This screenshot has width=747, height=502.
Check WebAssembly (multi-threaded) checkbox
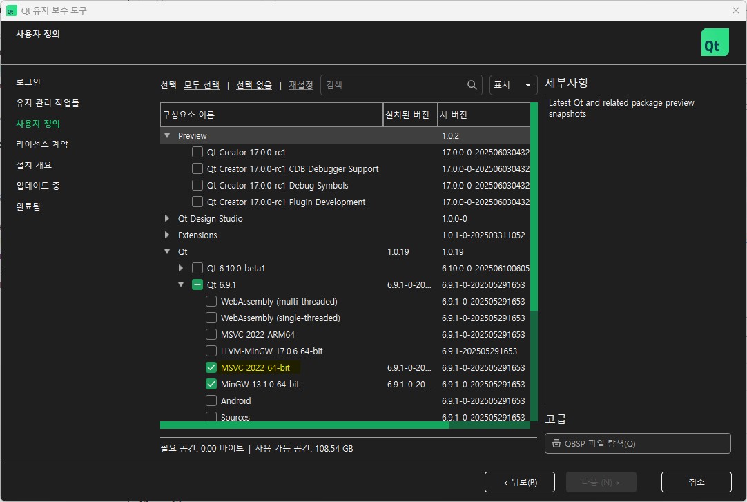tap(211, 302)
